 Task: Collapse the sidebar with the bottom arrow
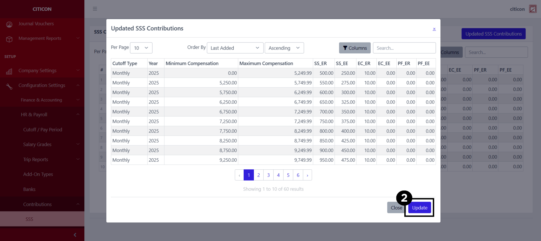coord(75,235)
